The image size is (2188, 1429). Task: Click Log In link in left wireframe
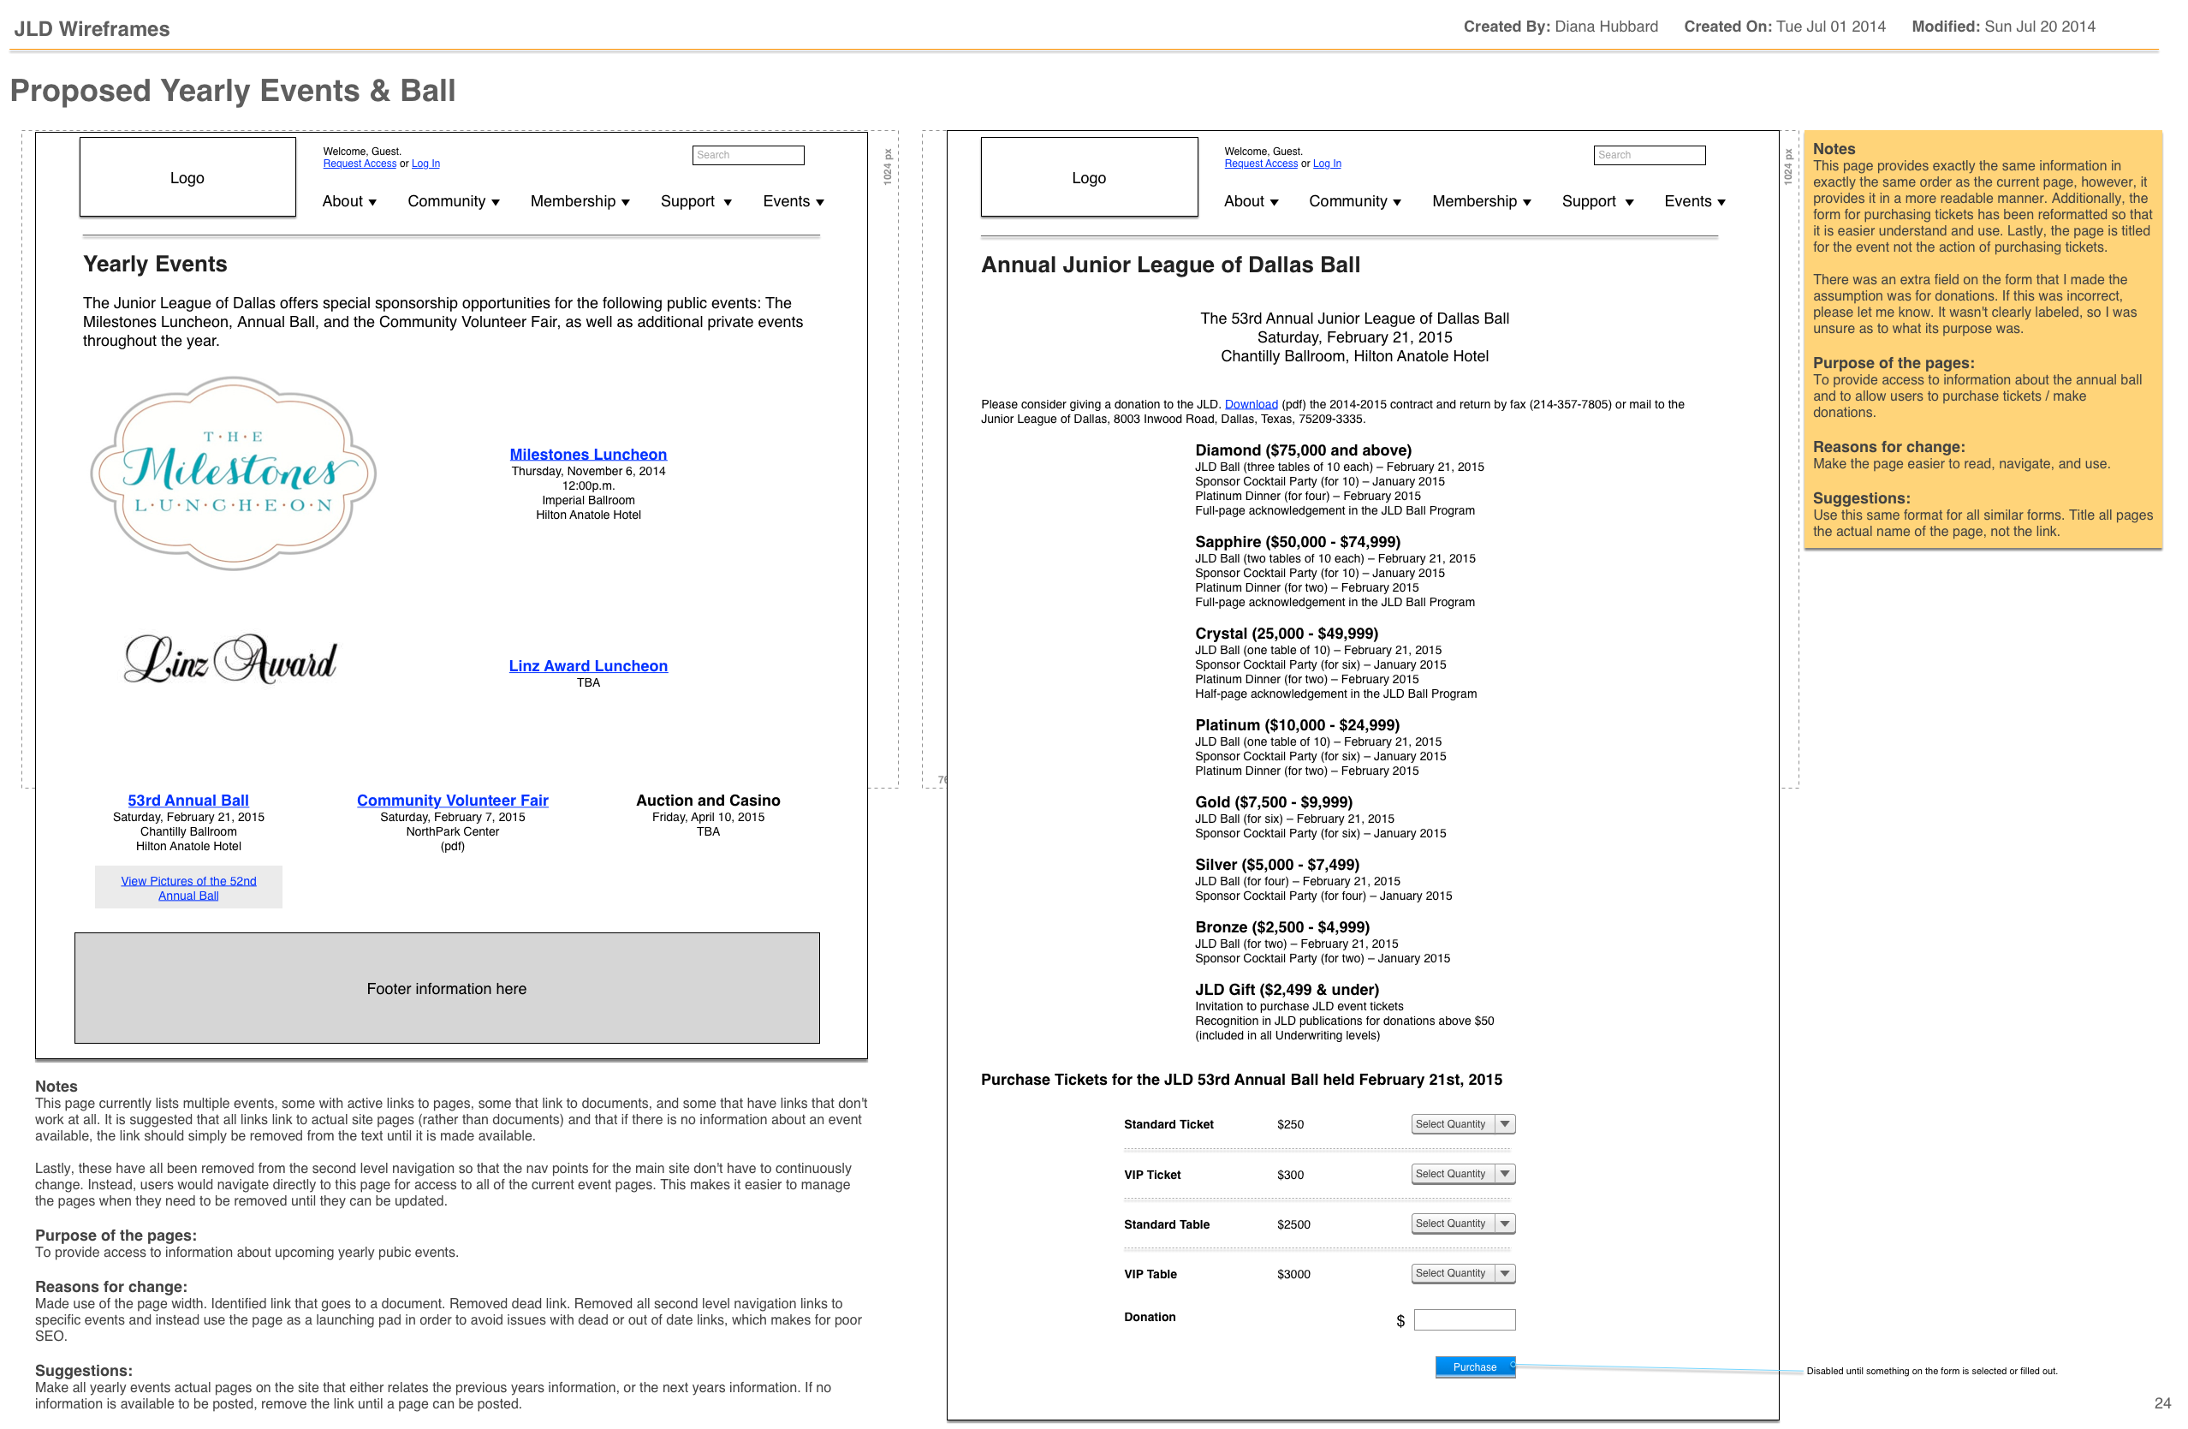point(425,164)
